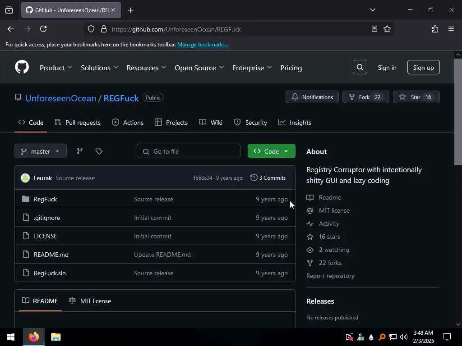Click Sign in
The height and width of the screenshot is (346, 462).
click(387, 68)
